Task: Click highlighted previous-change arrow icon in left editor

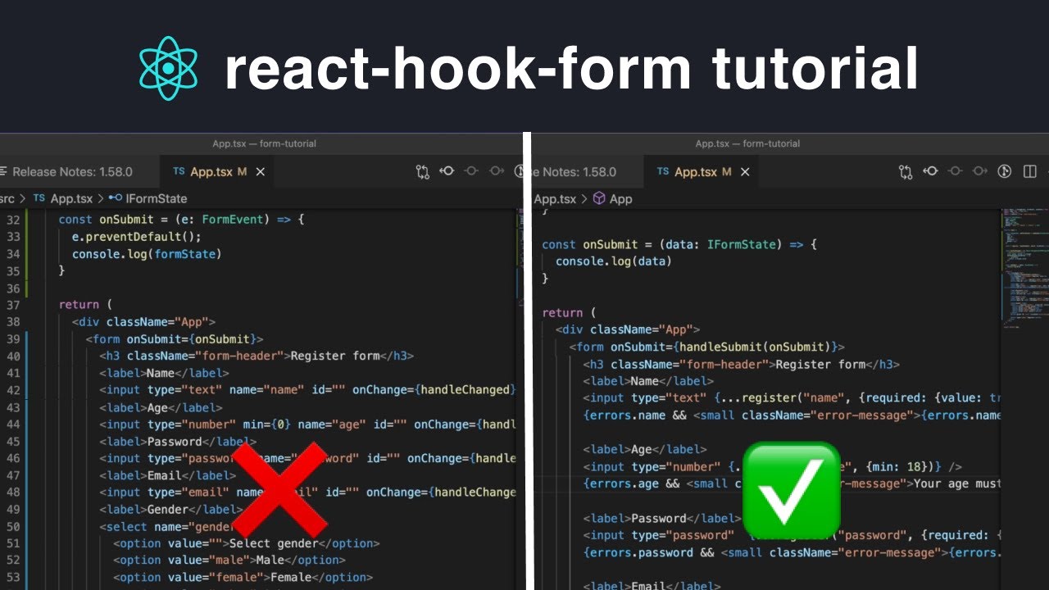Action: pyautogui.click(x=447, y=171)
